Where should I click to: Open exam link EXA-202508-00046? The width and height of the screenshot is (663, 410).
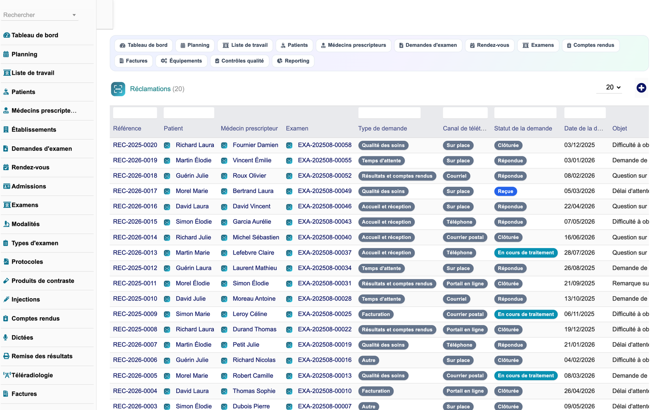[x=325, y=206]
